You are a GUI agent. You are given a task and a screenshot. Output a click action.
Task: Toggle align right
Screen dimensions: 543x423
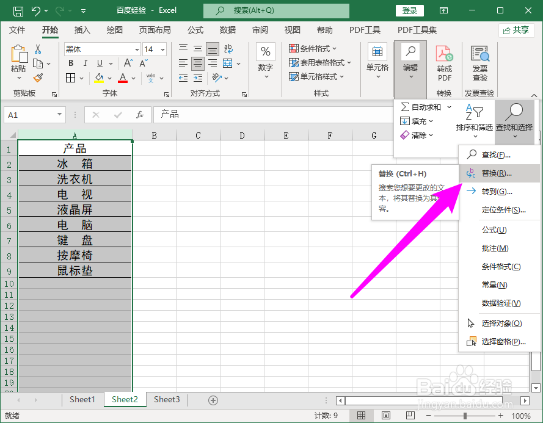pyautogui.click(x=213, y=63)
